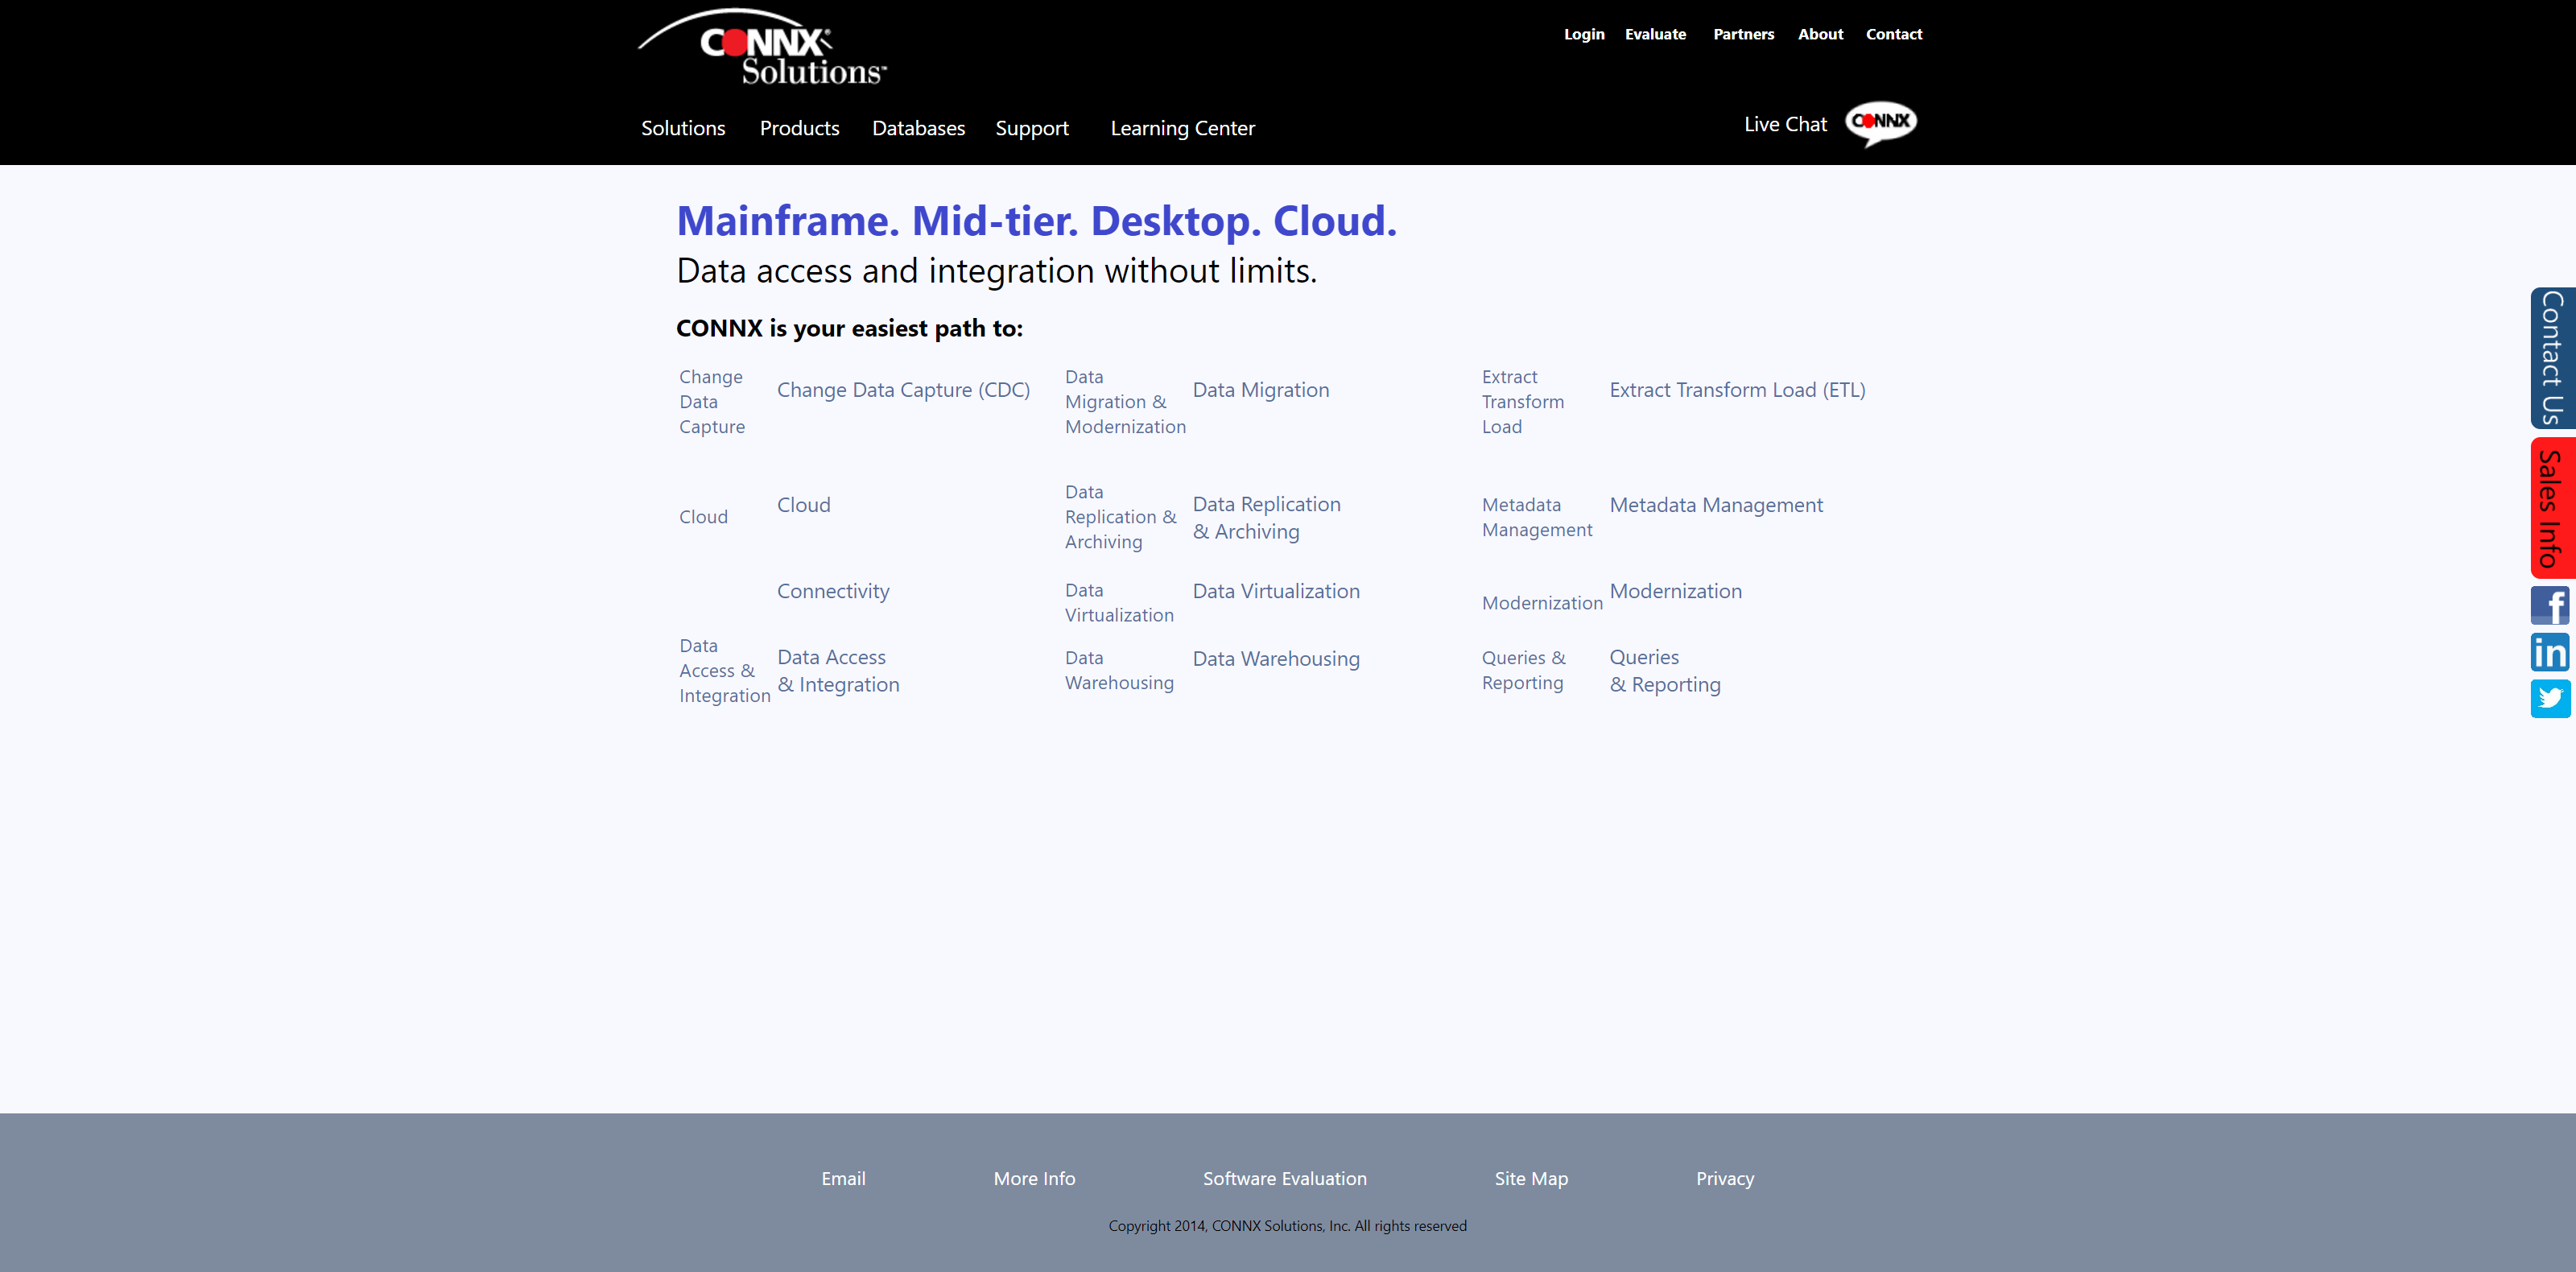
Task: Open the Twitter bird icon
Action: (x=2550, y=698)
